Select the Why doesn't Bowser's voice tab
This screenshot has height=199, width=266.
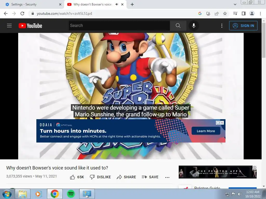92,4
